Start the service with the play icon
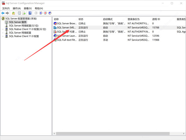 point(36,13)
